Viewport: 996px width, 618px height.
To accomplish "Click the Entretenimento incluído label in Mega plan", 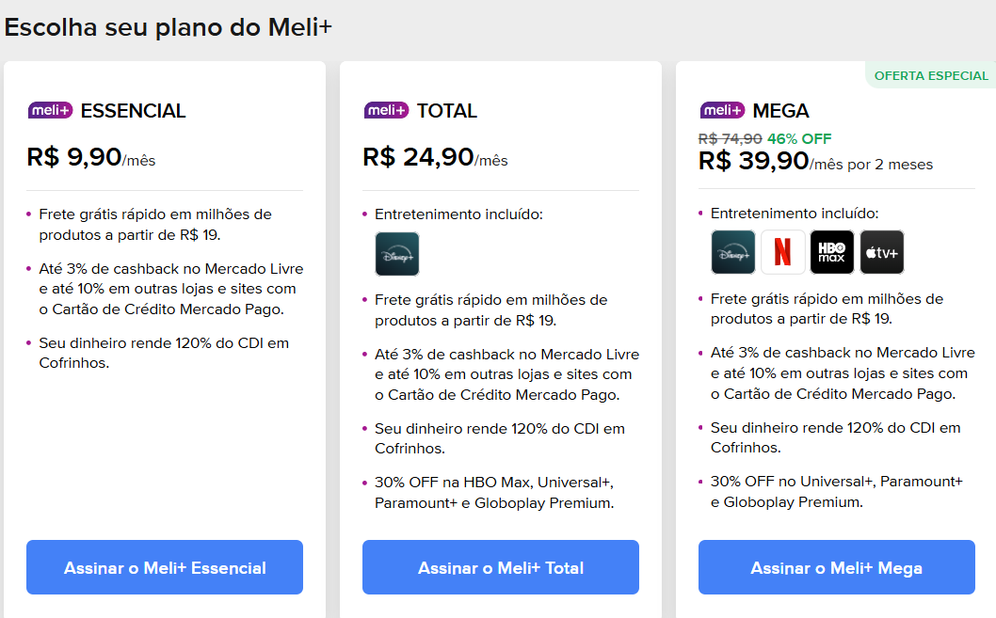I will click(x=795, y=214).
